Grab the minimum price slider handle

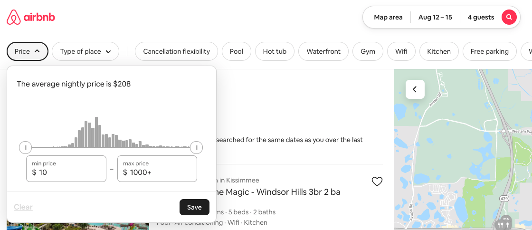click(x=25, y=147)
